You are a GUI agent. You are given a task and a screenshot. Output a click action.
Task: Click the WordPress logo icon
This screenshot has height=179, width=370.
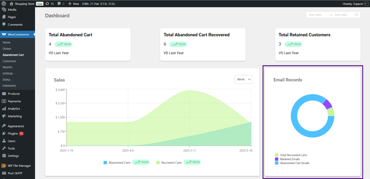[4, 4]
